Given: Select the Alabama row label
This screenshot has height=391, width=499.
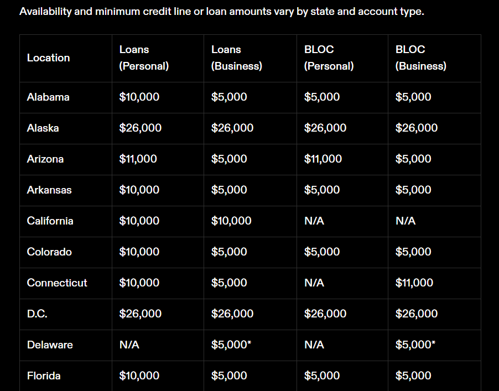Looking at the screenshot, I should tap(48, 97).
